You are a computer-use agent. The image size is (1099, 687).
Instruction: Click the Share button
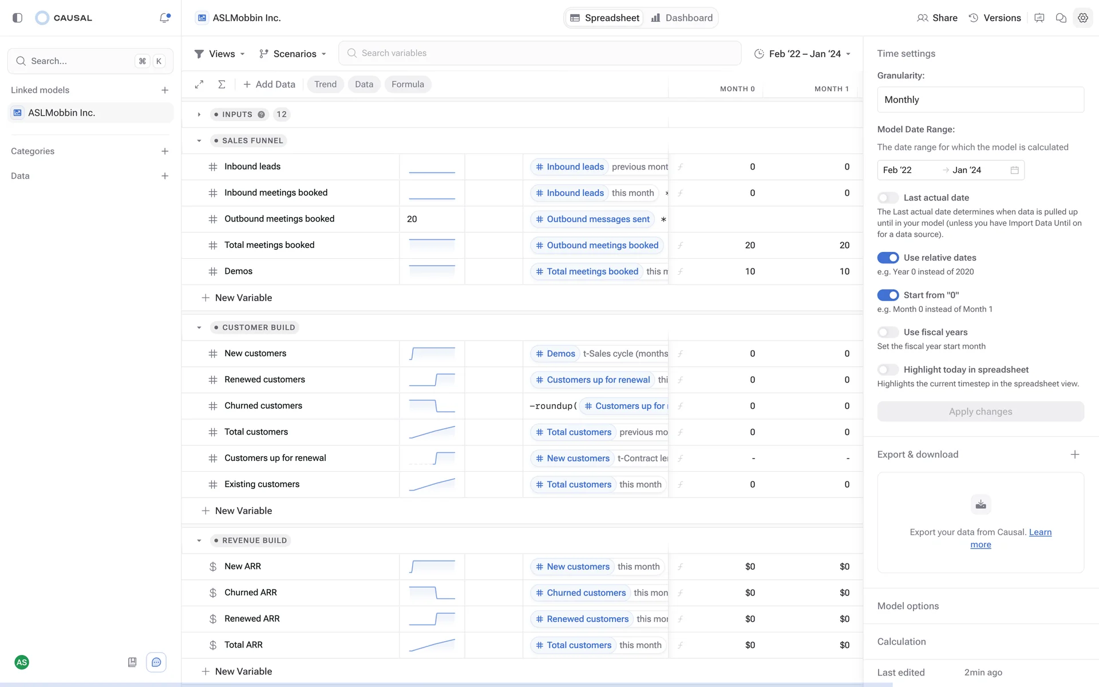[x=937, y=18]
